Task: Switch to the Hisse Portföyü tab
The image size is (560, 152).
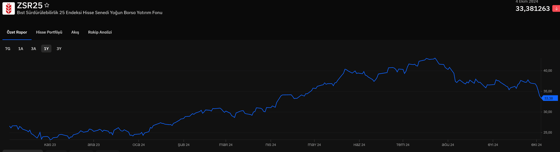Action: tap(49, 32)
